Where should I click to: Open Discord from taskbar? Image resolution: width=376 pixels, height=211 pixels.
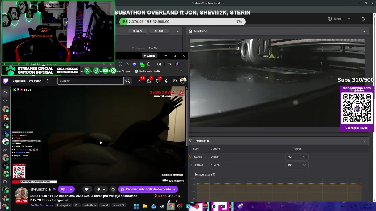tap(240, 206)
